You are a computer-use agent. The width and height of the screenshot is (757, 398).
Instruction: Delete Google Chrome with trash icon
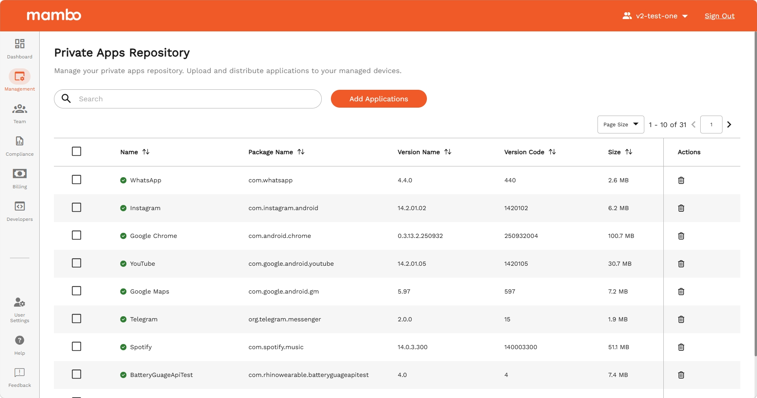(x=681, y=236)
